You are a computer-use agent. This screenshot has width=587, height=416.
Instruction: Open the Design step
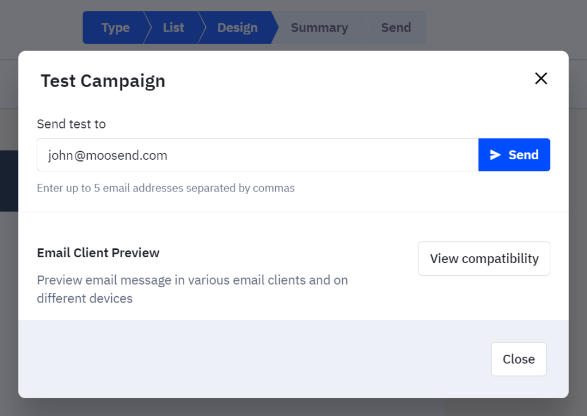point(237,28)
